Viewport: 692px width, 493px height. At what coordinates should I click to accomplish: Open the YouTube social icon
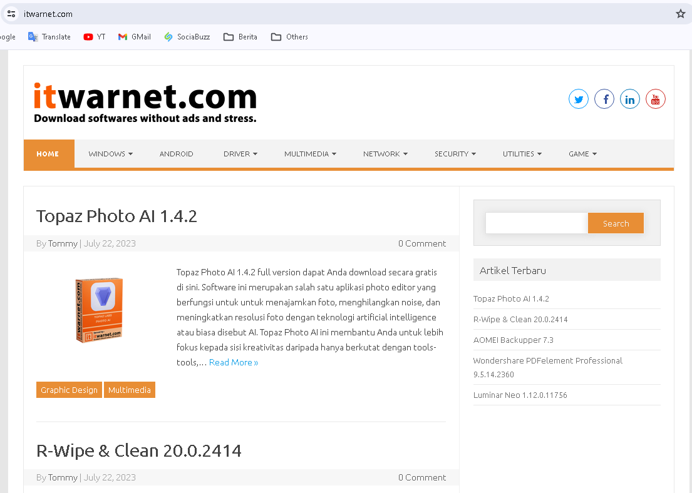click(656, 99)
